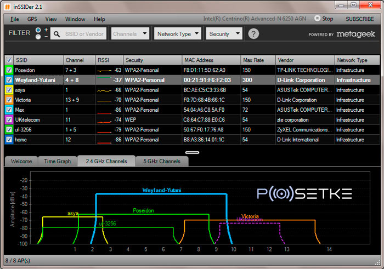
Task: Click the window resize grip in status bar
Action: (377, 262)
